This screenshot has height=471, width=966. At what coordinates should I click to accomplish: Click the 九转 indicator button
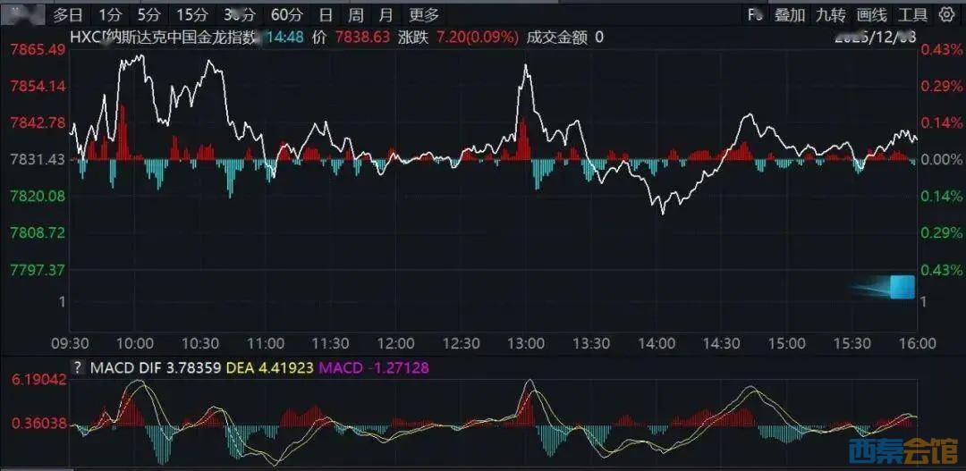click(x=831, y=14)
